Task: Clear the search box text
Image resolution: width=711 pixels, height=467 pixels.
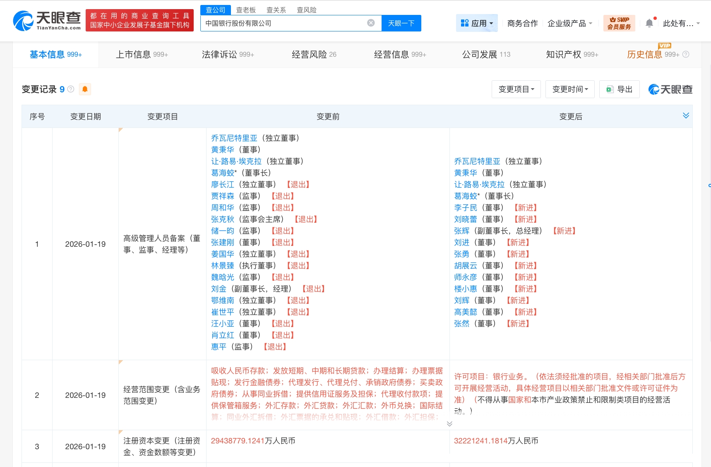Action: 371,23
